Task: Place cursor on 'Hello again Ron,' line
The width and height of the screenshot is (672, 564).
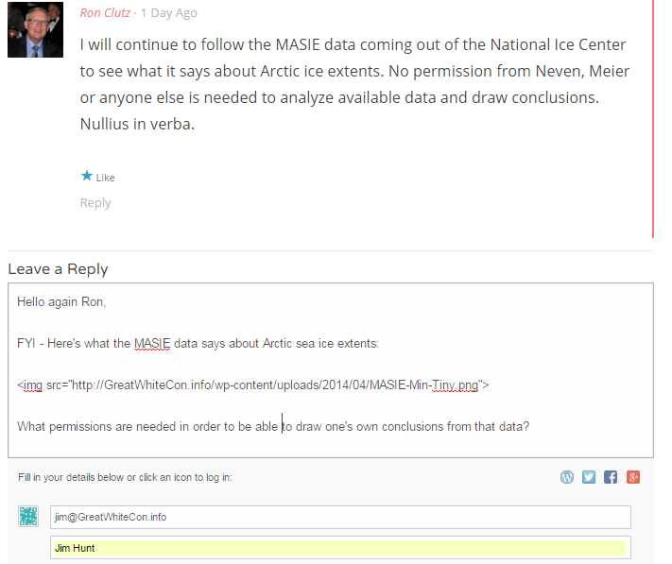Action: 61,302
